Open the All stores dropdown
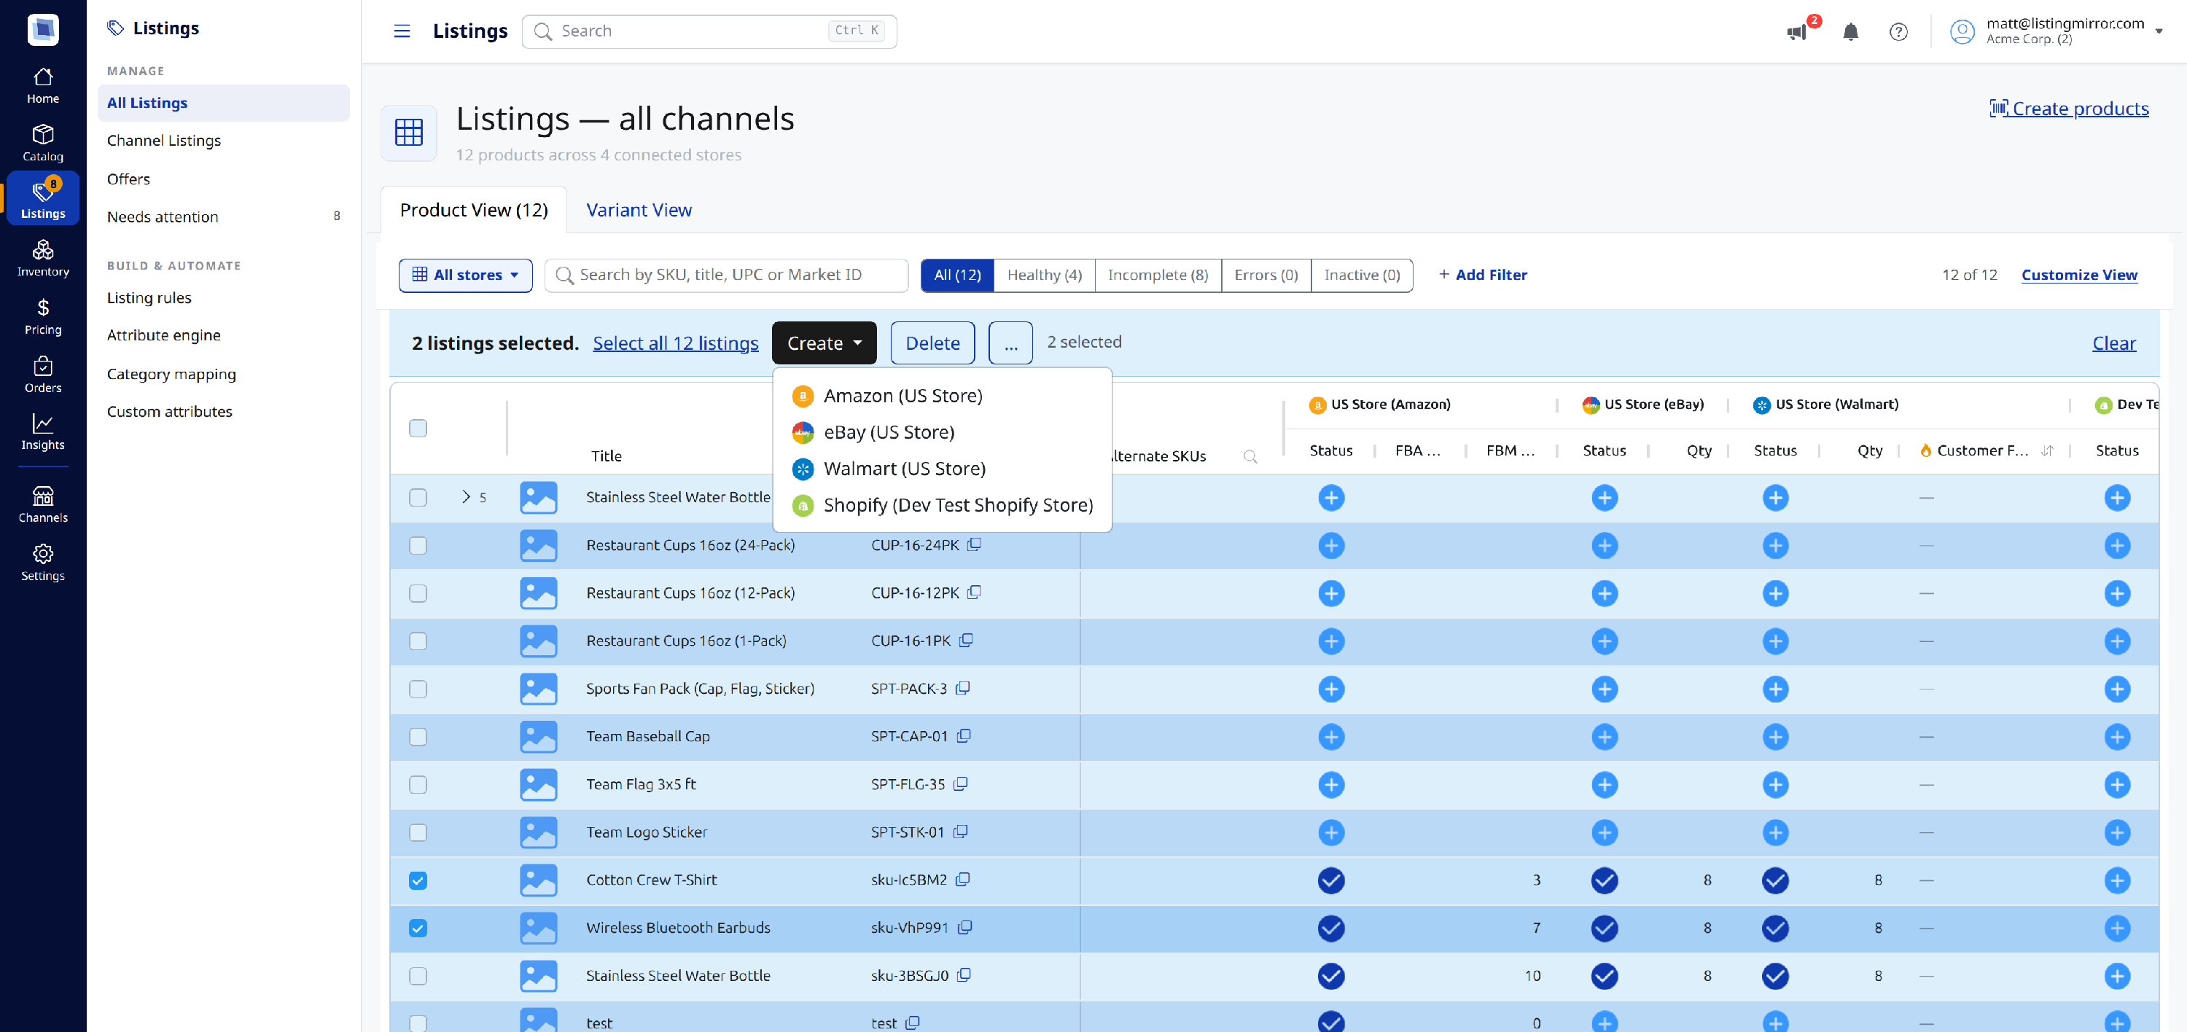This screenshot has width=2187, height=1032. click(x=465, y=275)
